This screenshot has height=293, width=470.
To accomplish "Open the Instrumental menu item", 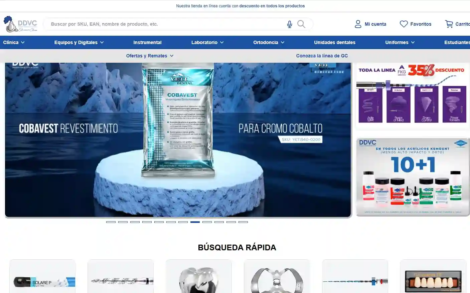I will [147, 42].
